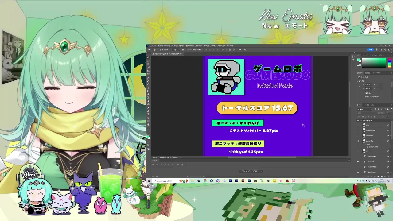Open the イメージ menu

(167, 46)
